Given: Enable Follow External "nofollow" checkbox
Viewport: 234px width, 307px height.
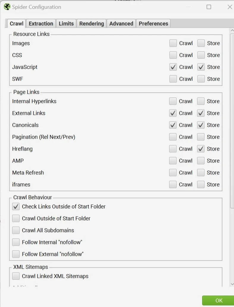Looking at the screenshot, I should (x=16, y=254).
